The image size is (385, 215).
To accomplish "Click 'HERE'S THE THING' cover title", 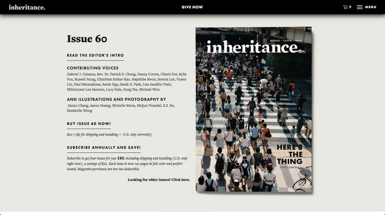I will point(290,154).
